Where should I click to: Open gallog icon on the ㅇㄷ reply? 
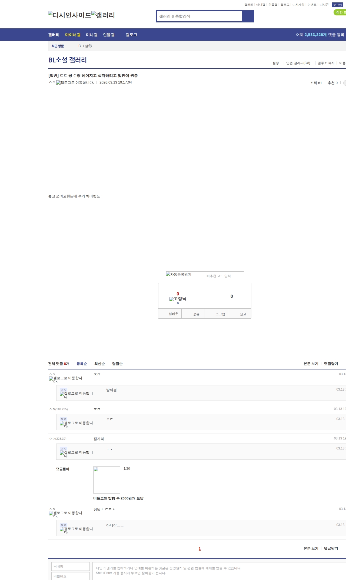(76, 424)
